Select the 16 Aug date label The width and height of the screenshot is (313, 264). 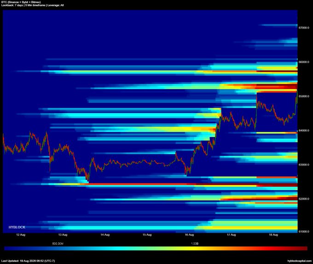click(189, 235)
